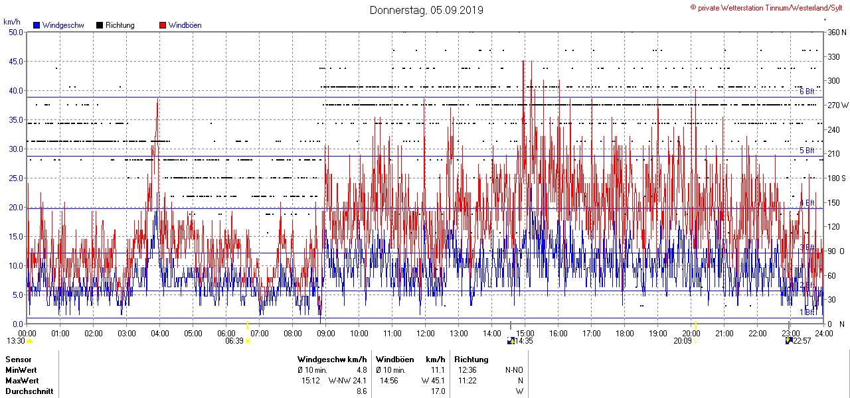This screenshot has height=398, width=850.
Task: Click the max wind time 15:12
Action: coord(311,381)
